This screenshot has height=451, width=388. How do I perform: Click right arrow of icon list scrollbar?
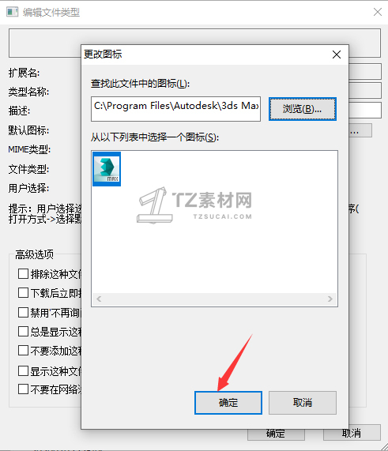pos(330,299)
